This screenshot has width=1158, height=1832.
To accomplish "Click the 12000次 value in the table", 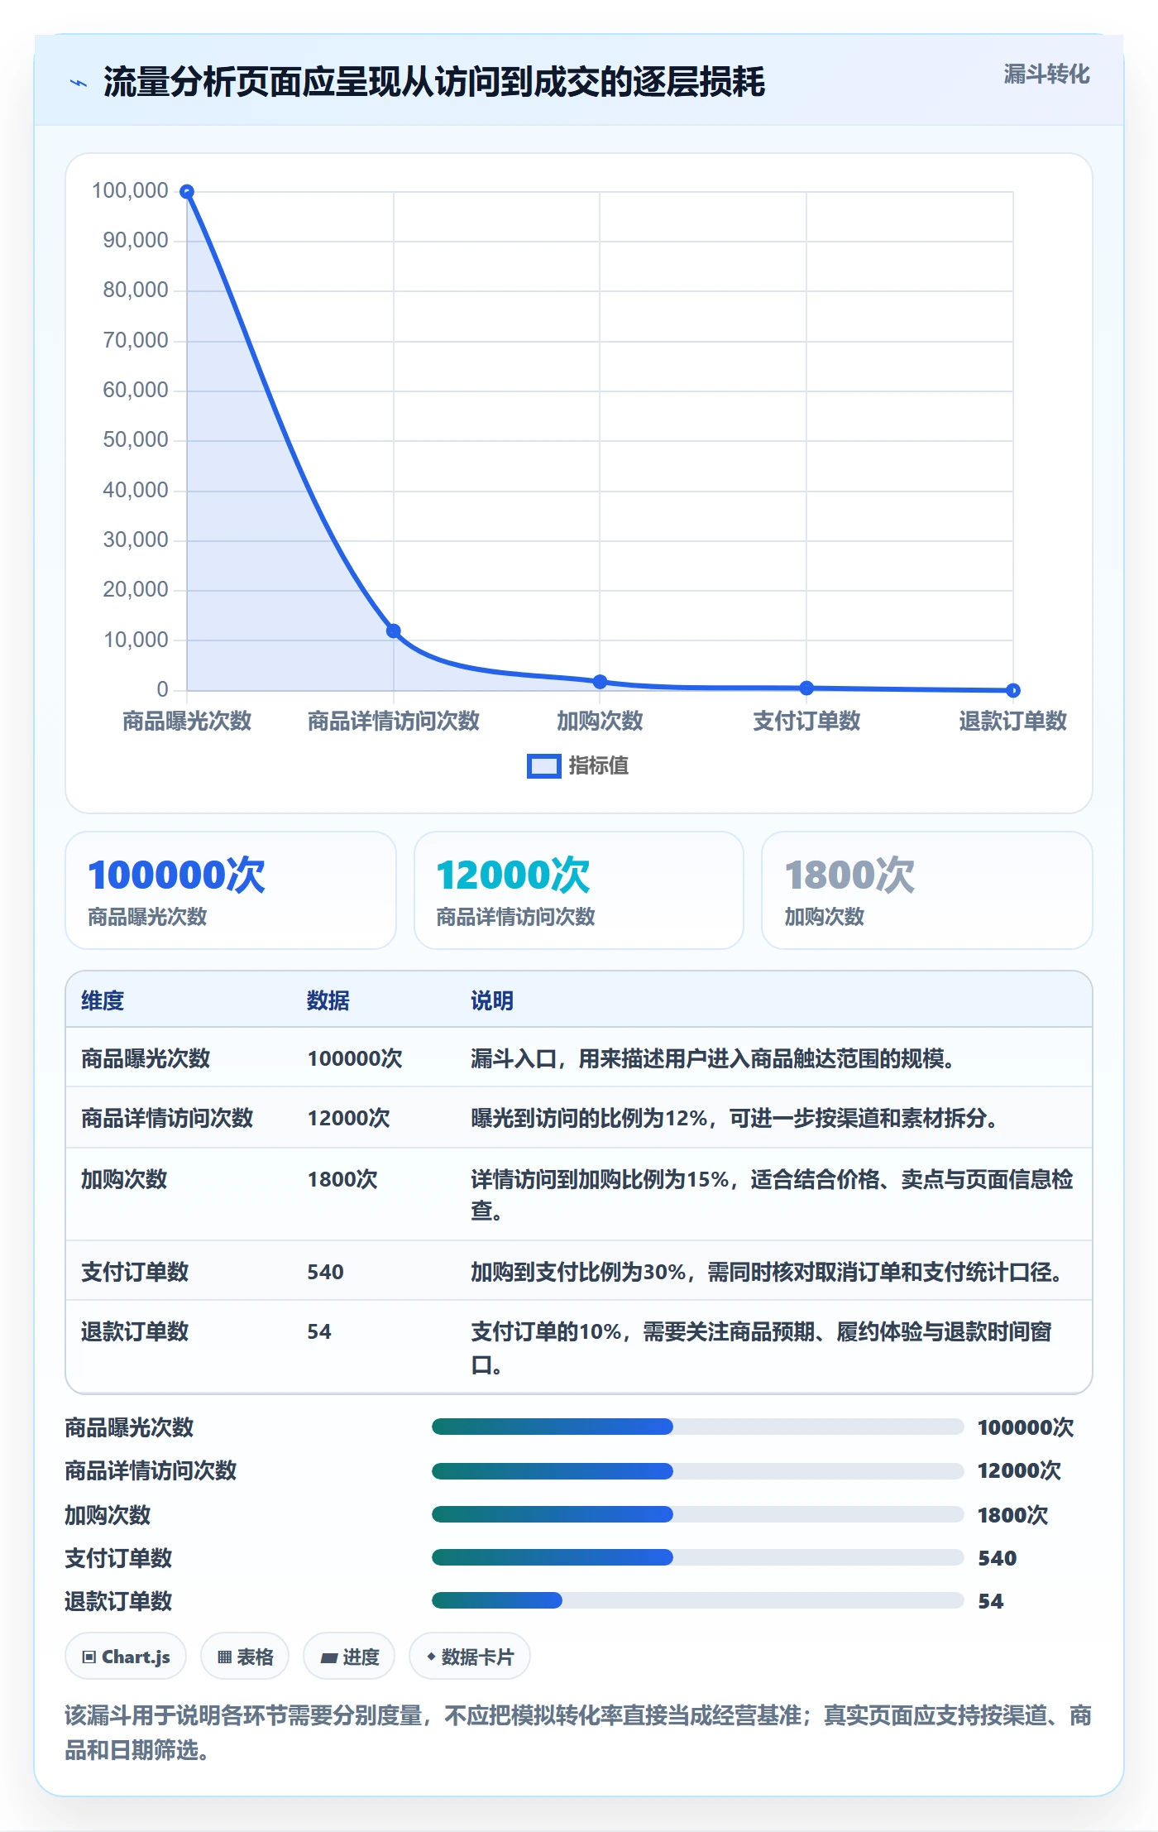I will 348,1118.
